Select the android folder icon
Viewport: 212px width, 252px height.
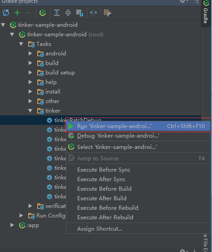(40, 54)
